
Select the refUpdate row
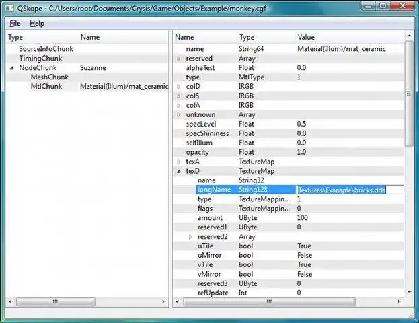tap(289, 293)
